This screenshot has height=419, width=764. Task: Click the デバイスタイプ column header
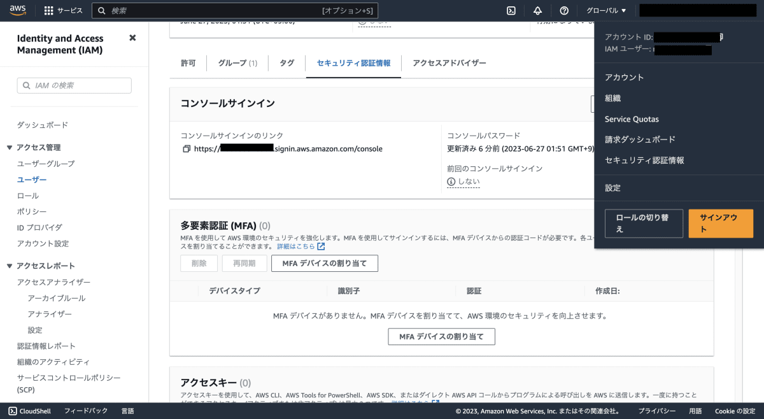(234, 291)
